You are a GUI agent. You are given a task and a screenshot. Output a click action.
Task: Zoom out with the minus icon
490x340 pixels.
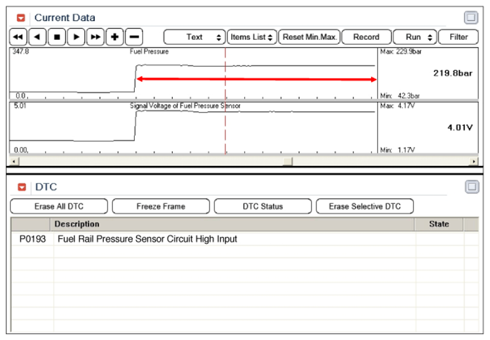pos(134,37)
